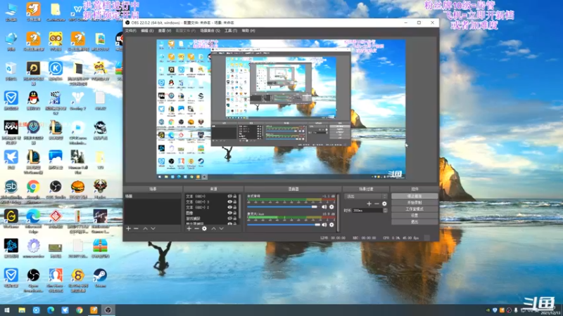
Task: Open the 查看(V) menu
Action: (165, 31)
